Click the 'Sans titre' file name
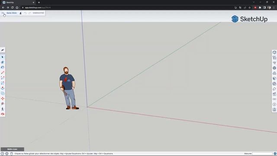The width and height of the screenshot is (277, 156). pos(12,13)
